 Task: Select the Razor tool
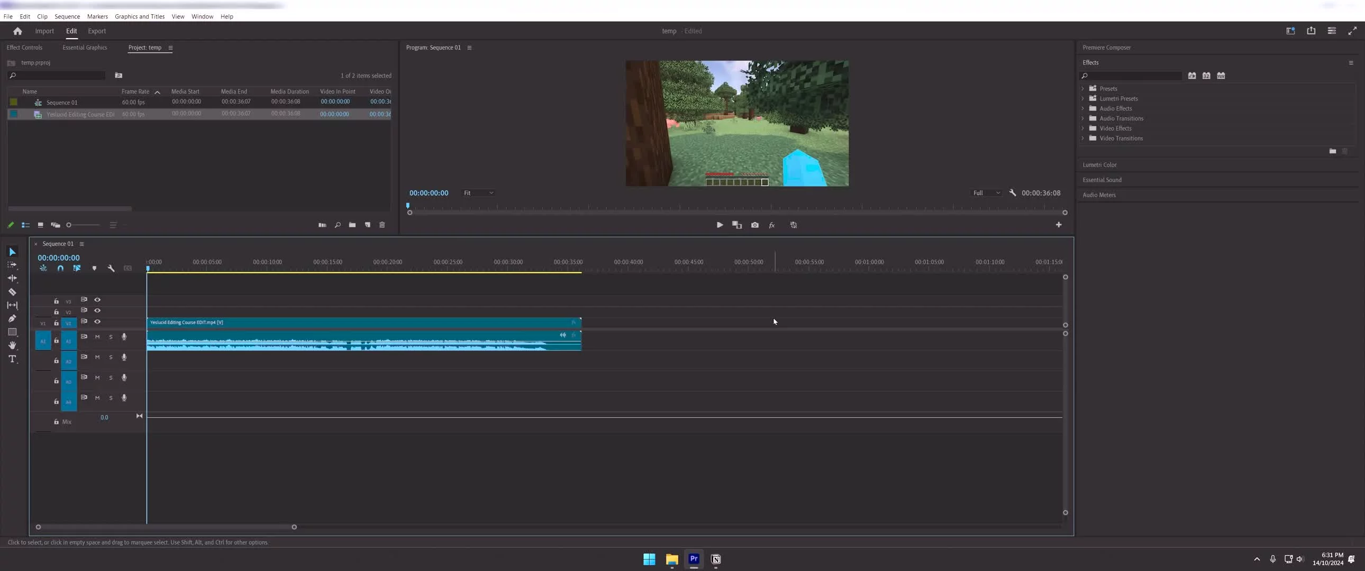coord(12,292)
